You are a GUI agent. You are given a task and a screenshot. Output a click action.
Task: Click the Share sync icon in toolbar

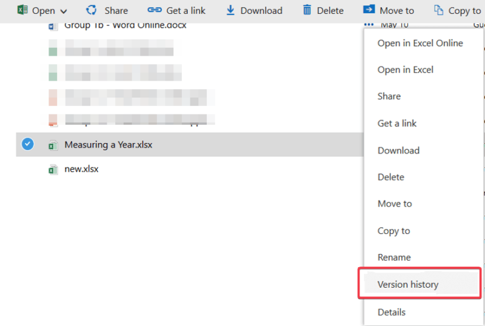point(92,10)
